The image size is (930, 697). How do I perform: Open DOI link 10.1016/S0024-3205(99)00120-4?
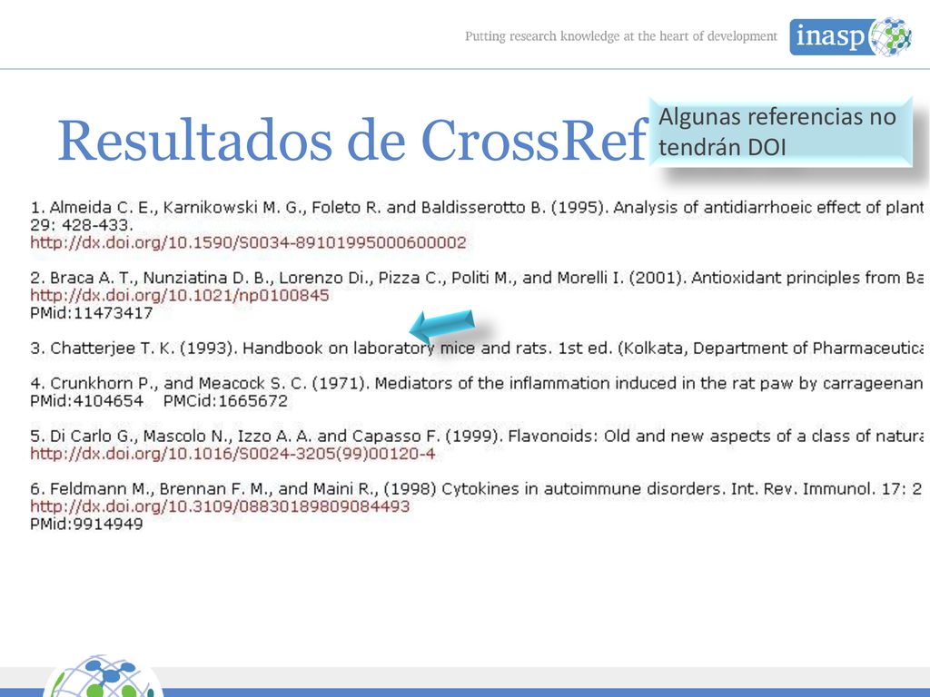[x=232, y=454]
